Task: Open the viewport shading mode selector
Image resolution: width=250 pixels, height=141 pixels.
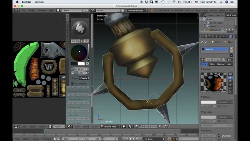Action: 124,127
